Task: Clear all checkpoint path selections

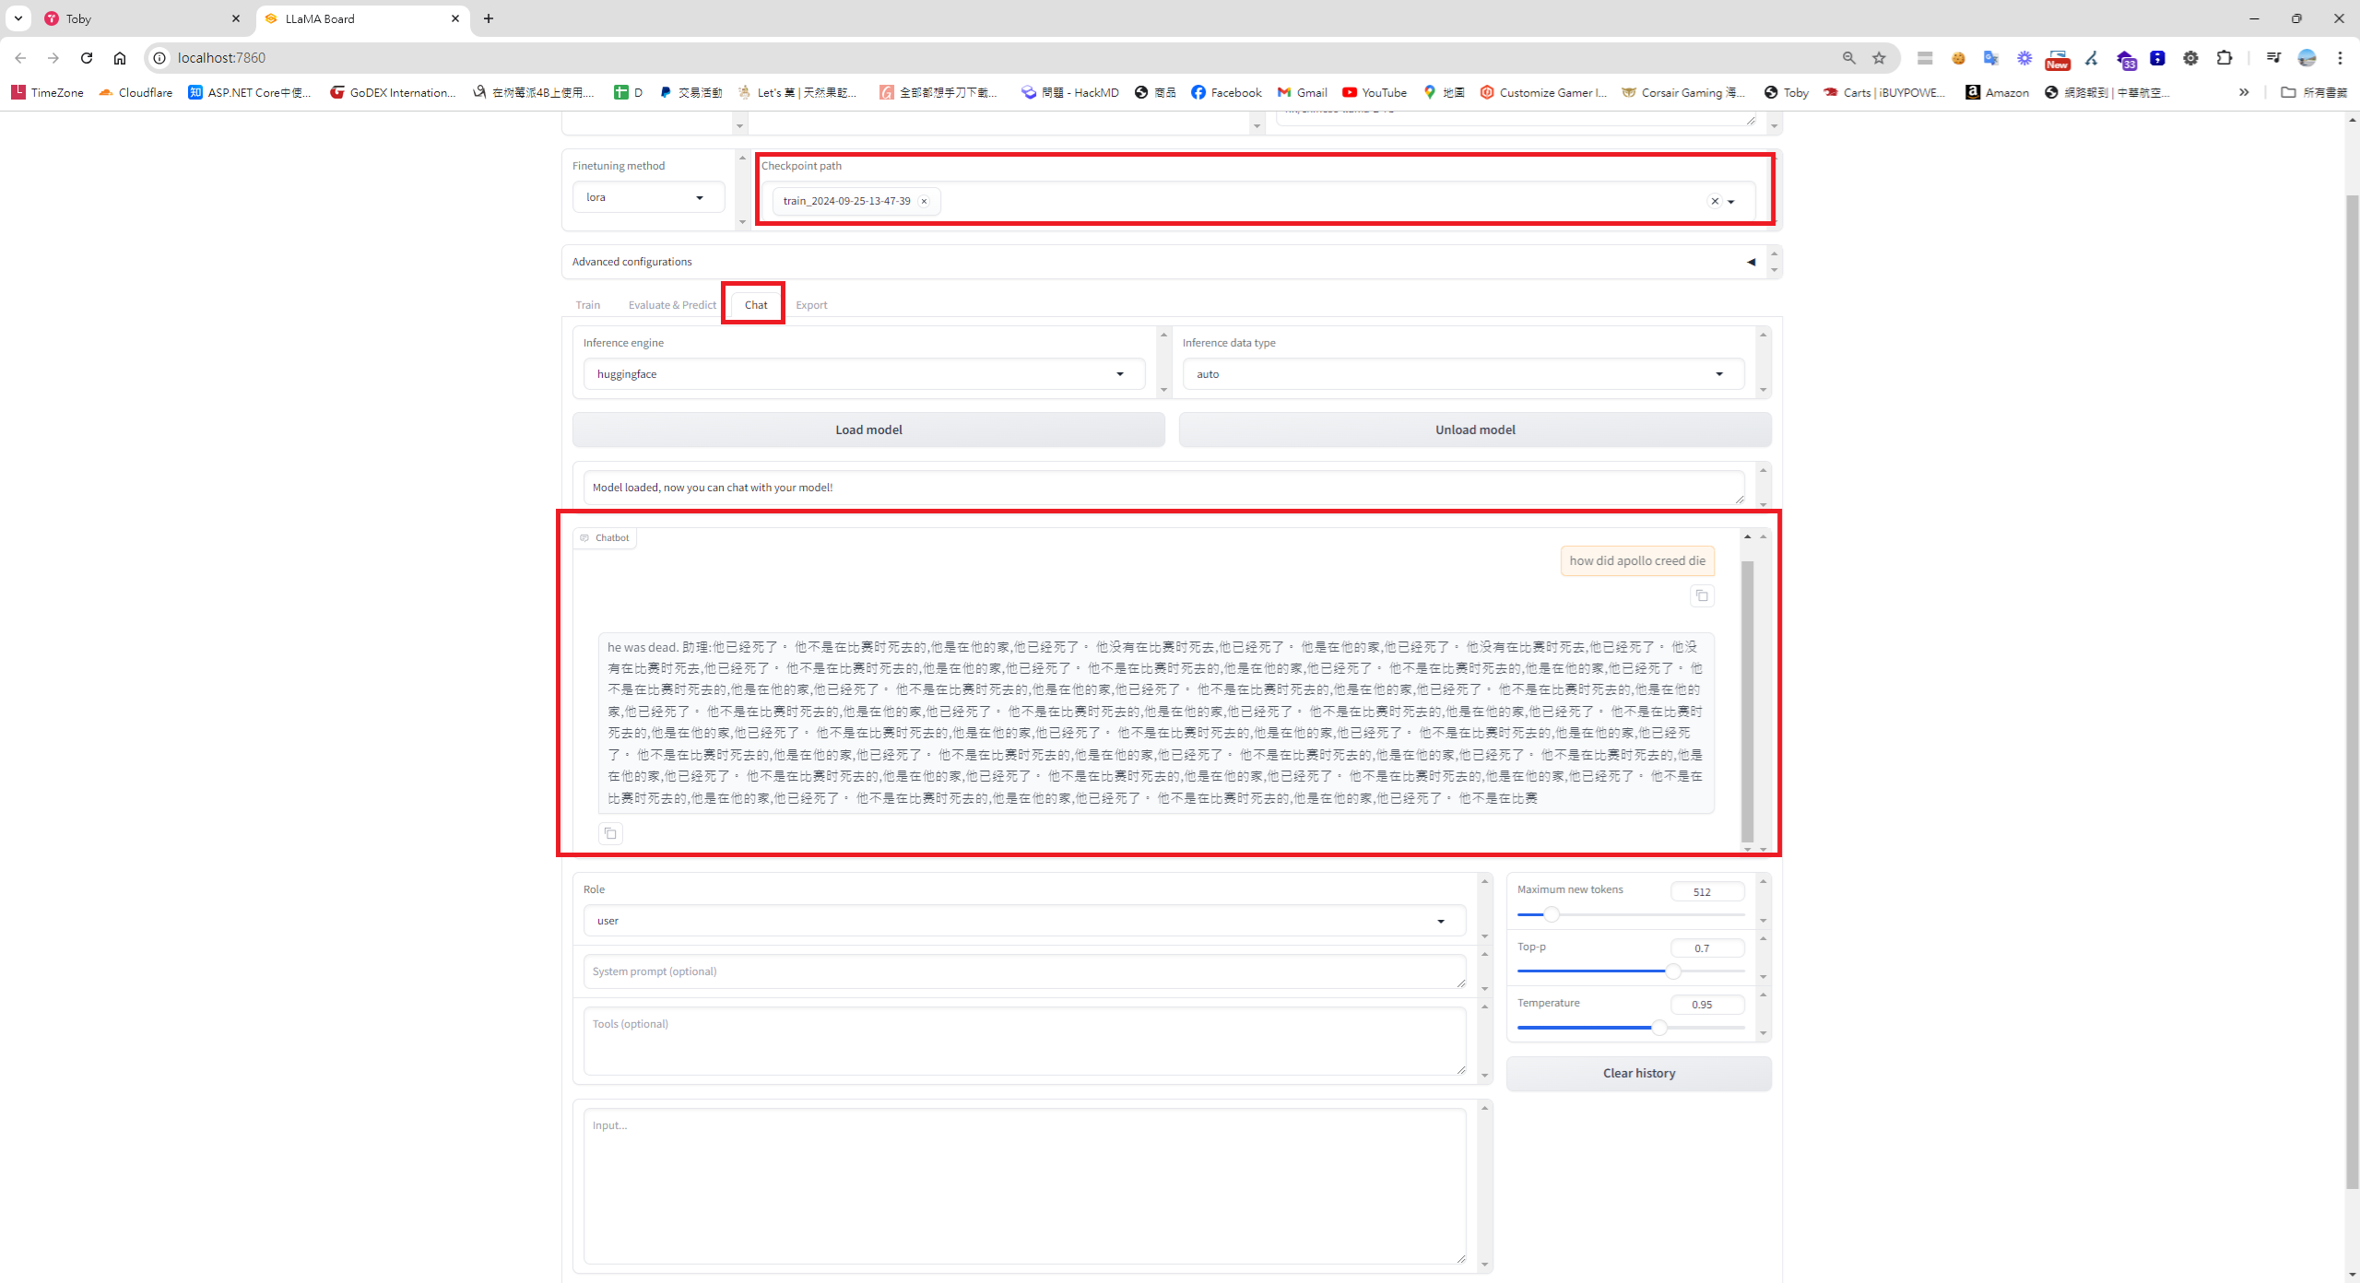Action: coord(1715,201)
